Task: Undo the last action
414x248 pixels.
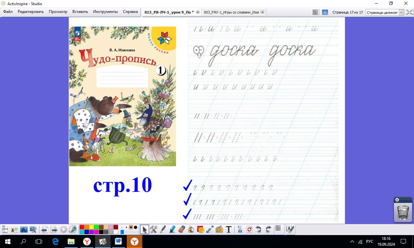Action: tap(259, 230)
